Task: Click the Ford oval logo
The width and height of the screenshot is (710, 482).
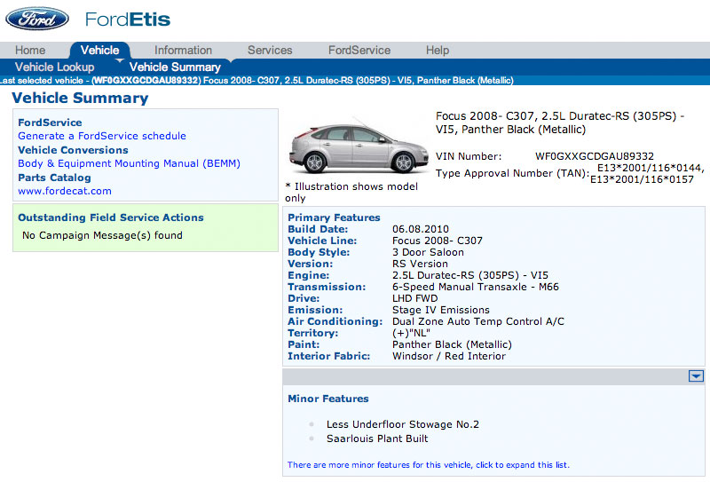Action: coord(37,19)
